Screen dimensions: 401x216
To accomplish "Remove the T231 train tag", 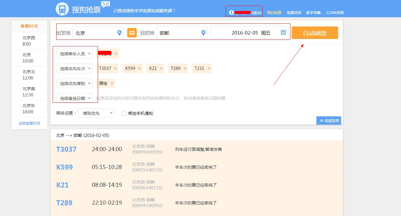I will click(x=209, y=68).
